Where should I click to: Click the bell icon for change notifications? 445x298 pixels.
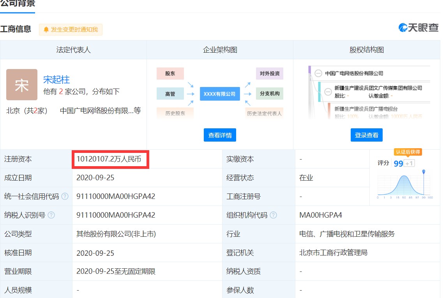47,29
